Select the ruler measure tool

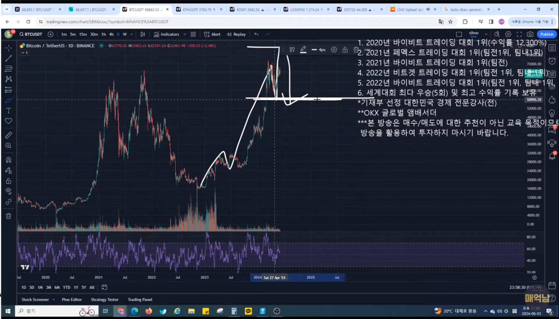[9, 135]
